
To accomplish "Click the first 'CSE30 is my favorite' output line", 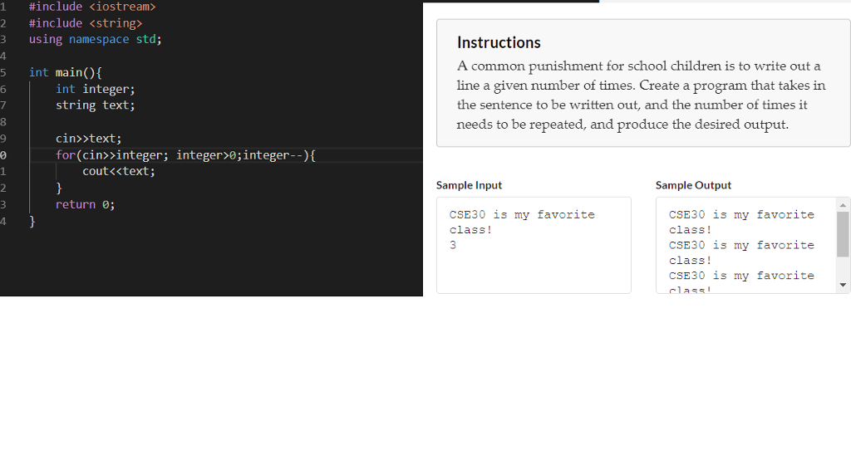I will [741, 215].
